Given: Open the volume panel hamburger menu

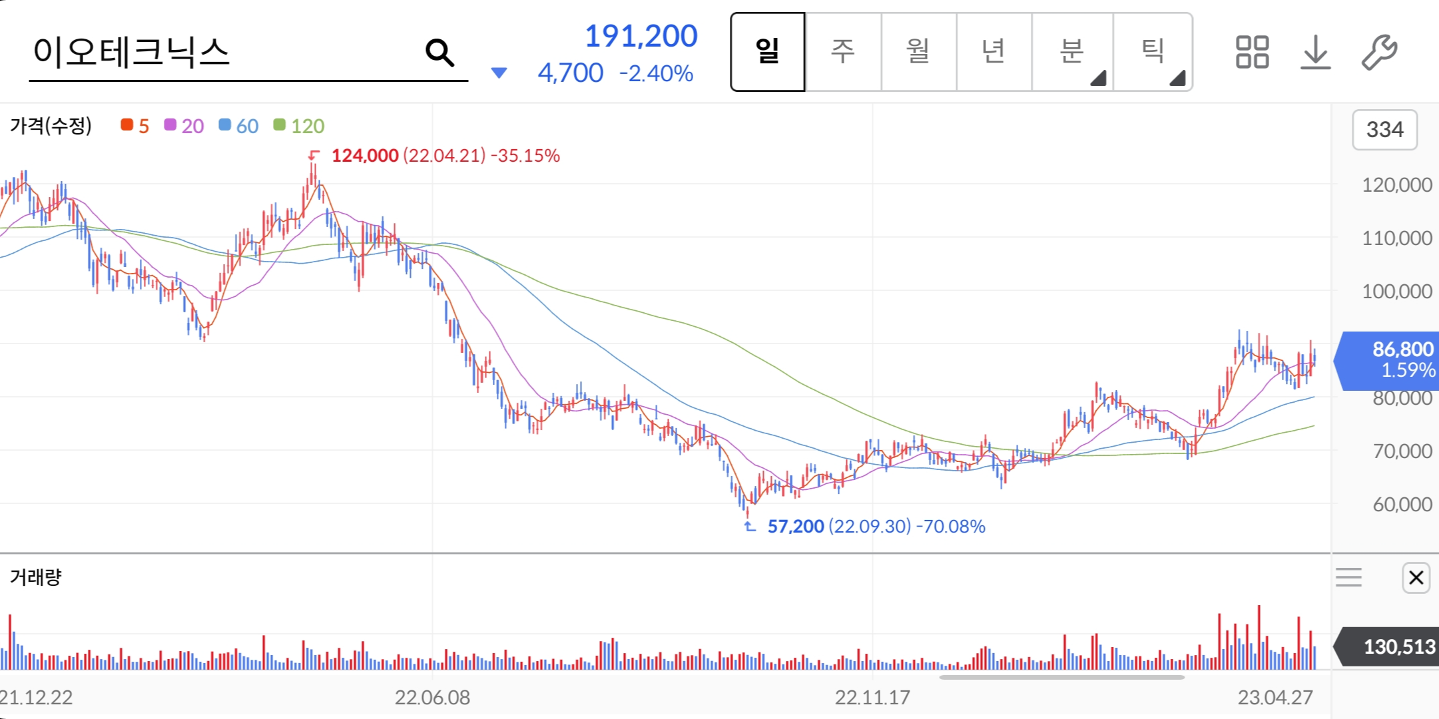Looking at the screenshot, I should (1348, 577).
